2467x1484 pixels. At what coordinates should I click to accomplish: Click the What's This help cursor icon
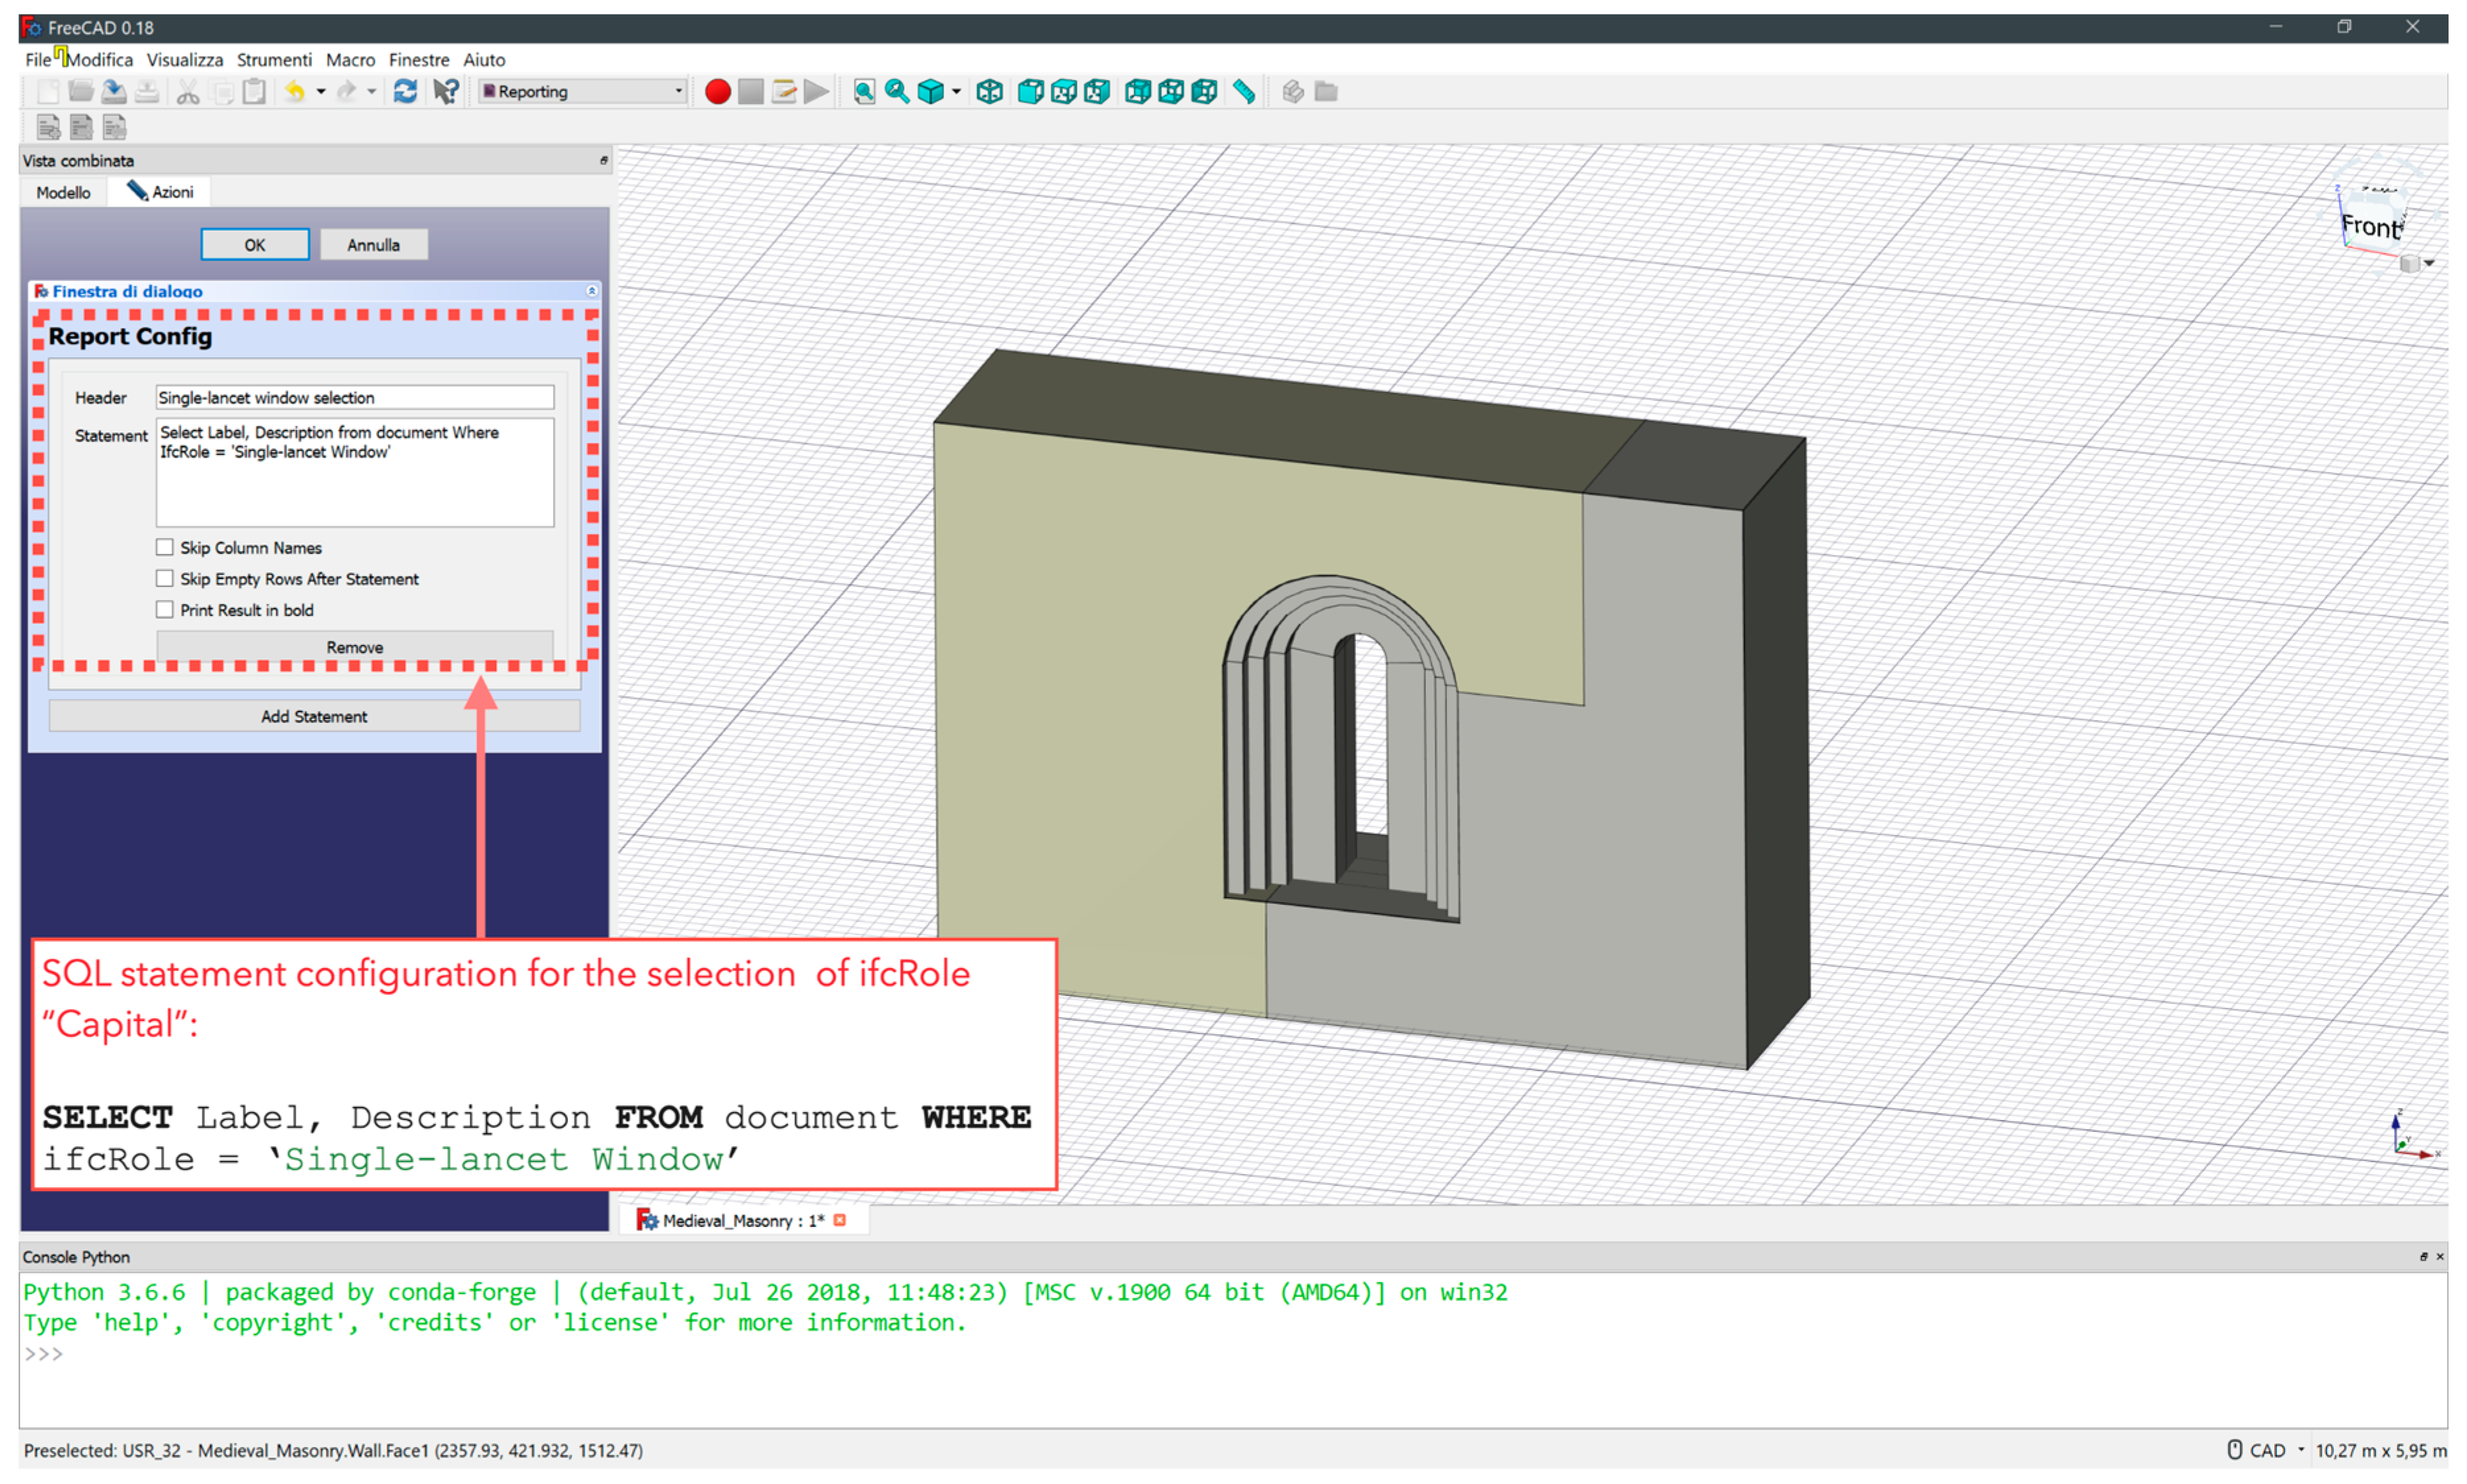[x=445, y=92]
